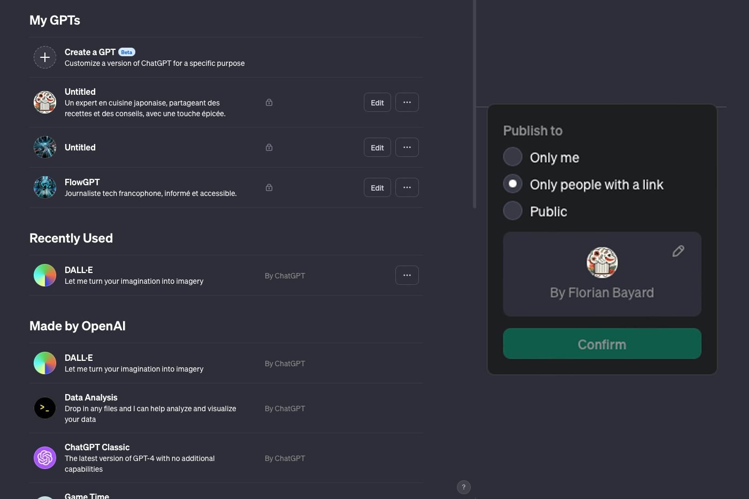Click the FlowGPT avatar icon

(45, 187)
